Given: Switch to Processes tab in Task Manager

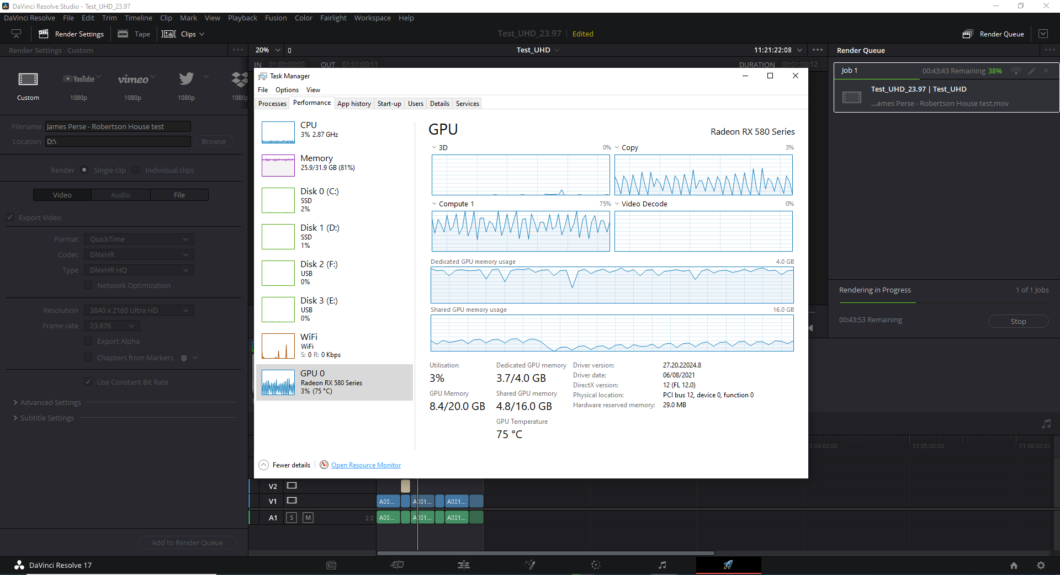Looking at the screenshot, I should coord(272,104).
